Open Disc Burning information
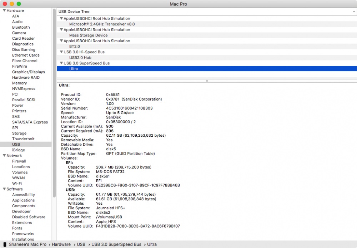 tap(24, 50)
